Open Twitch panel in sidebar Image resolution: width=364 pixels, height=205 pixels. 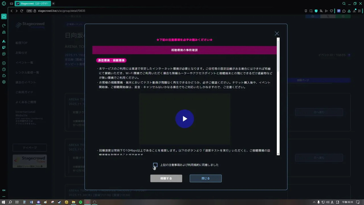[x=4, y=48]
